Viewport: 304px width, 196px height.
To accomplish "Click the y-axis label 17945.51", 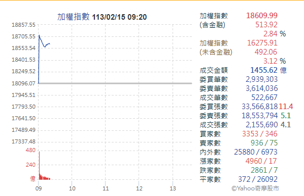I will [x=23, y=95].
